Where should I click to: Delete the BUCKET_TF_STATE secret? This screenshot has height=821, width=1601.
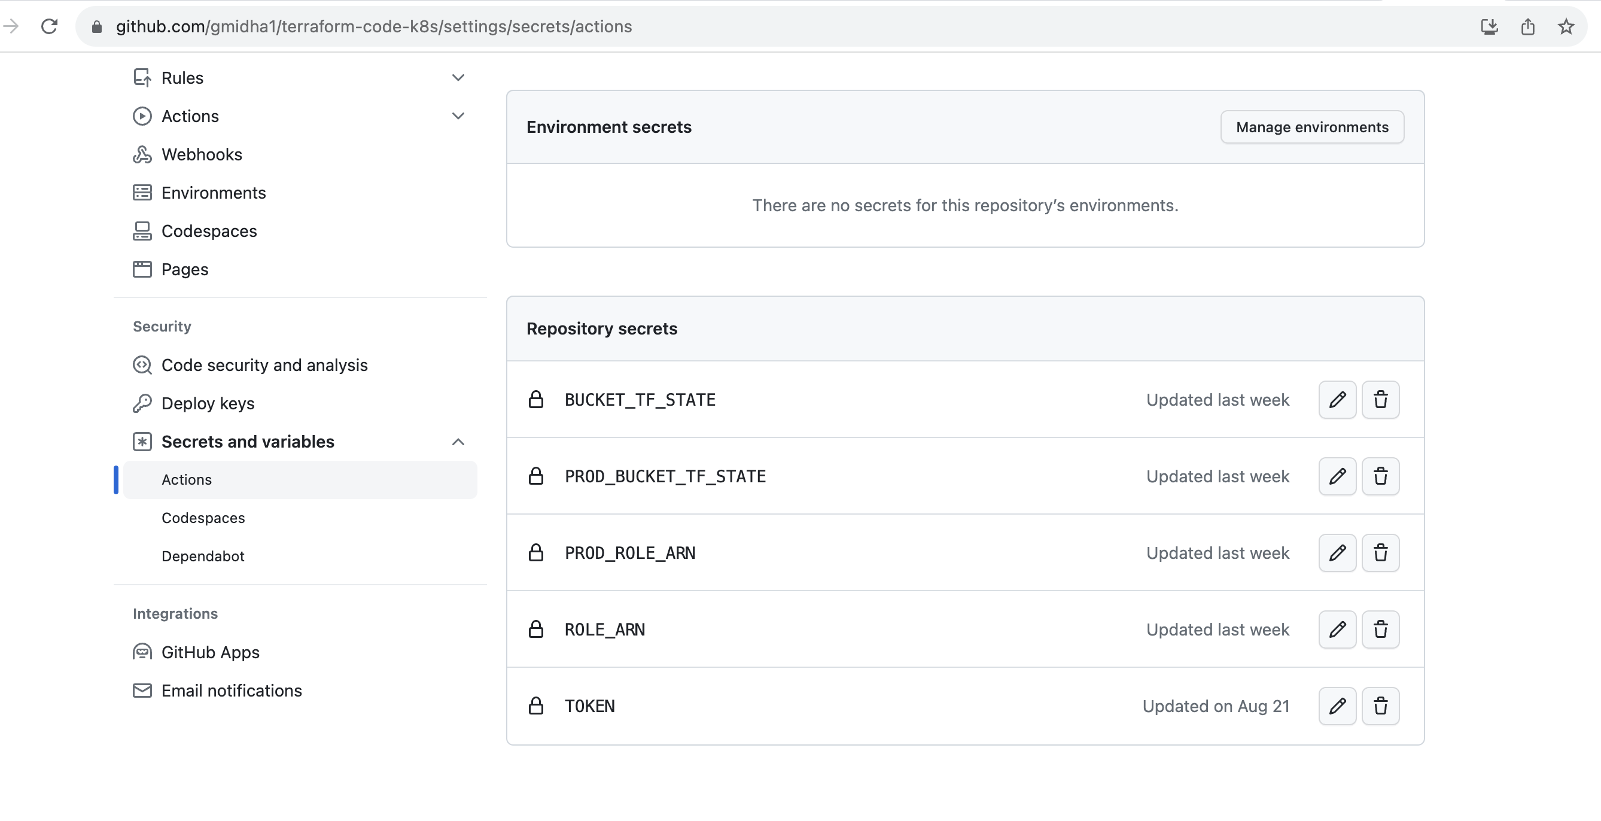click(1380, 400)
